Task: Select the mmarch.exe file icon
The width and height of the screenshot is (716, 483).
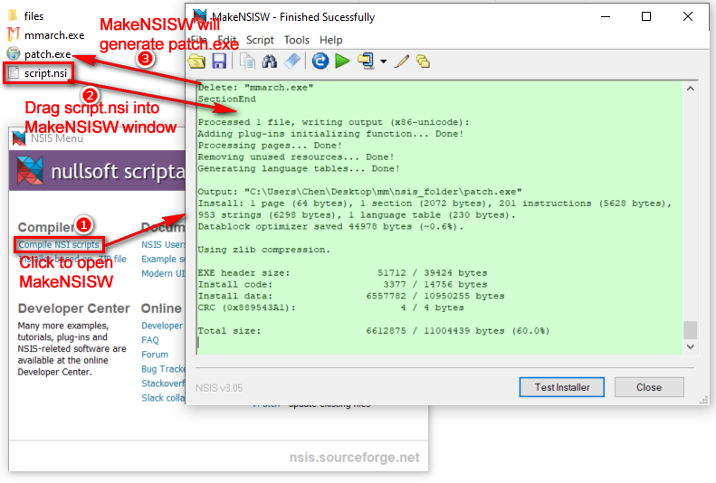Action: pyautogui.click(x=14, y=34)
